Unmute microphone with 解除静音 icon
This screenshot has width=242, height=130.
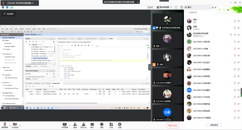pyautogui.click(x=5, y=125)
